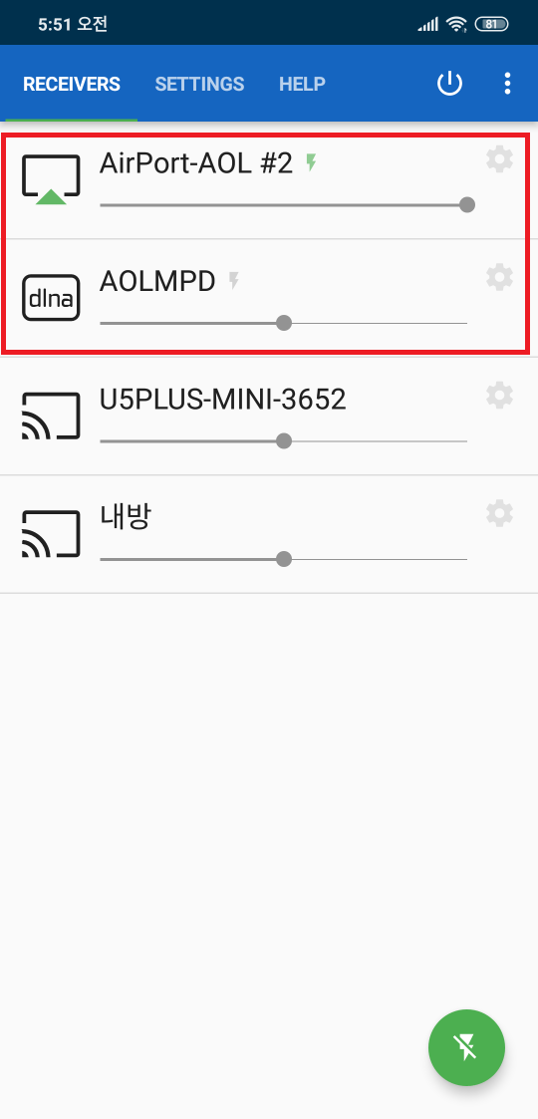Tap the cast icon for 내방 receiver
The image size is (538, 1119).
pyautogui.click(x=51, y=533)
